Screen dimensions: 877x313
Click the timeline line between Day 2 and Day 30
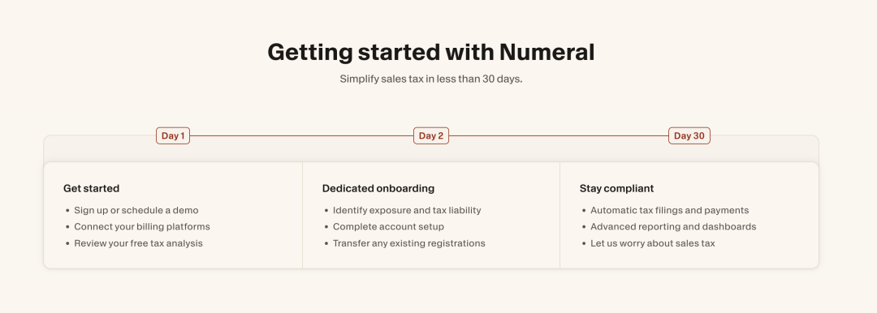[x=559, y=135]
